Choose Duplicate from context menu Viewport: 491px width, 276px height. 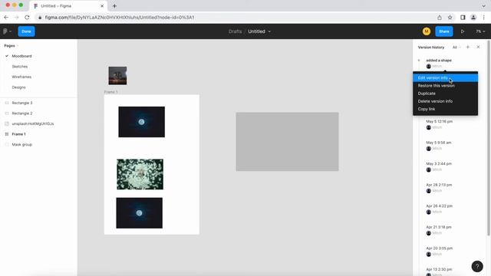pos(445,94)
